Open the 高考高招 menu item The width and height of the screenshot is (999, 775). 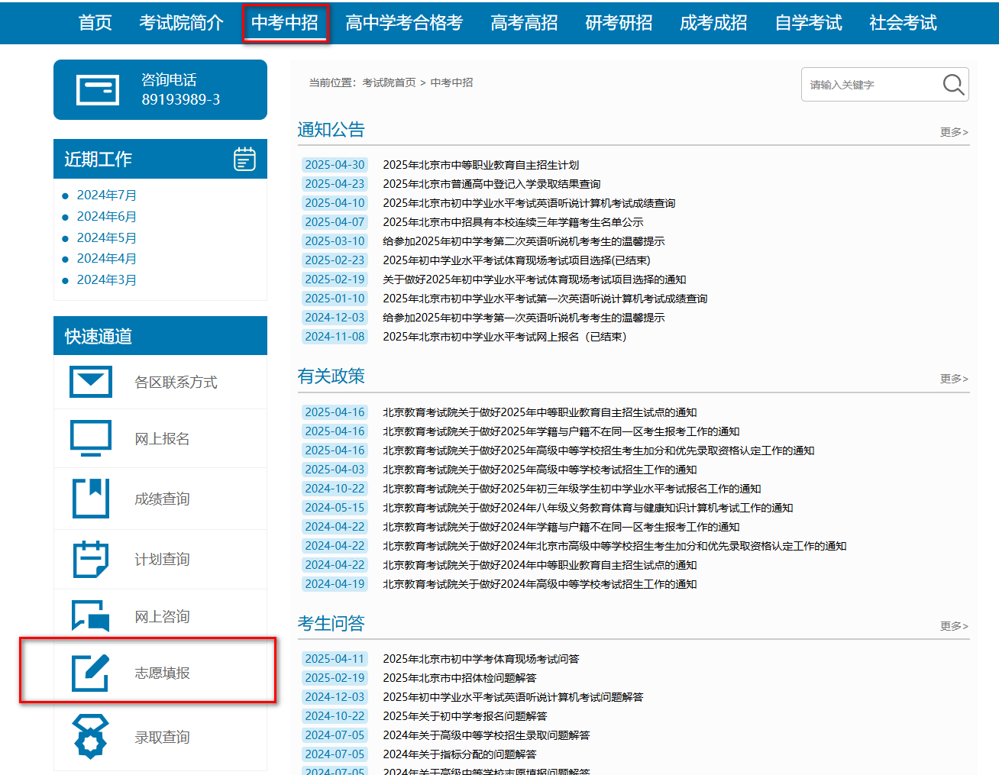point(524,23)
